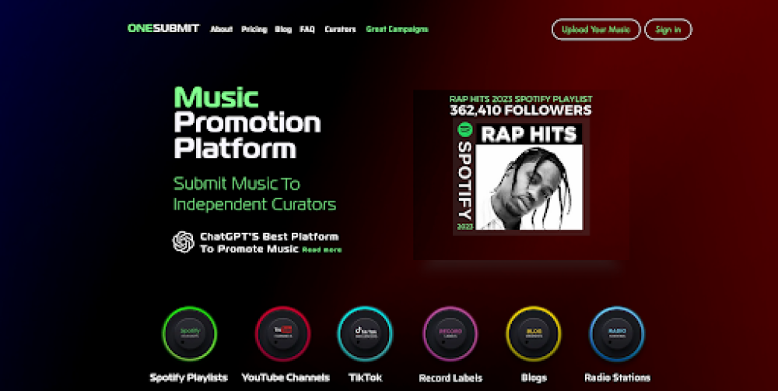Select the red YouTube Channels circle icon
The height and width of the screenshot is (391, 778).
coord(283,333)
